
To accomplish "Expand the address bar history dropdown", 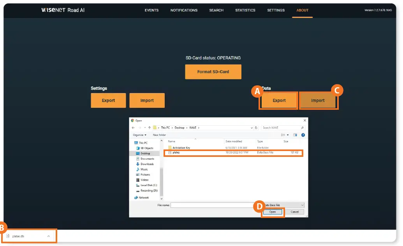I will pos(252,128).
